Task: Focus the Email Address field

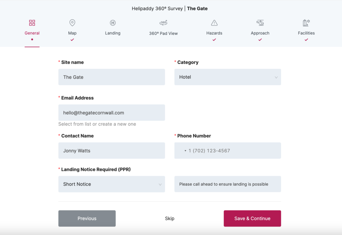Action: 112,113
